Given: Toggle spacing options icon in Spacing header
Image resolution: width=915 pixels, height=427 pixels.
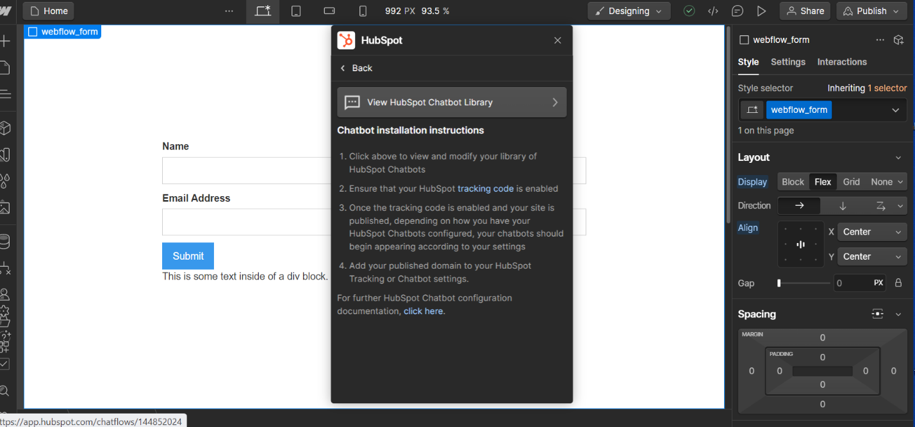Looking at the screenshot, I should coord(878,314).
